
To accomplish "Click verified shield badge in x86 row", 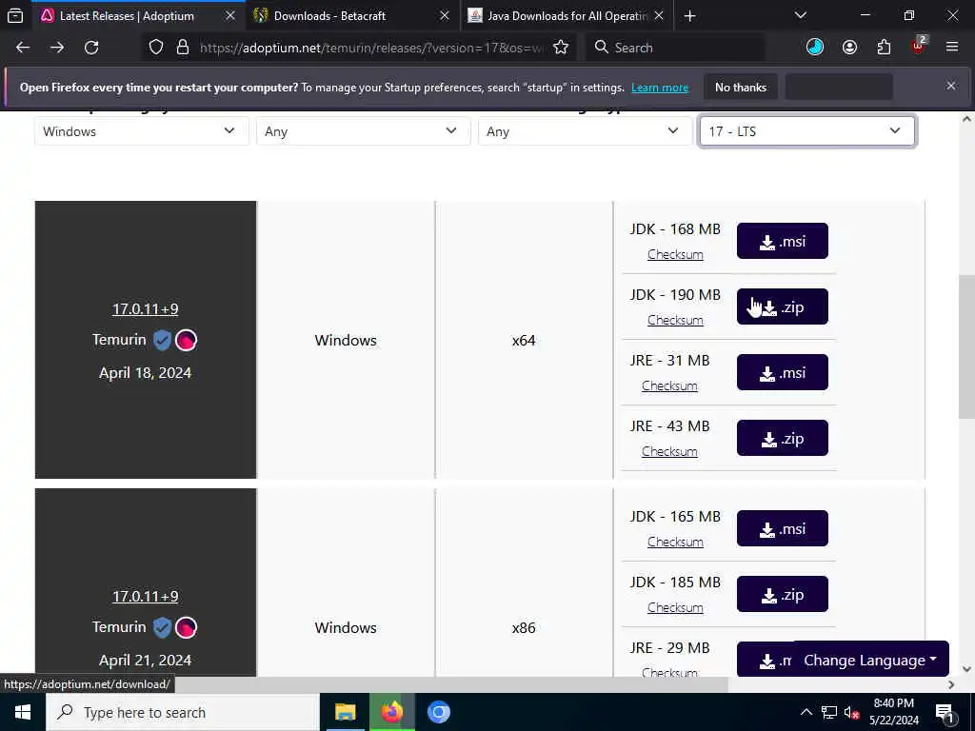I will [x=162, y=627].
